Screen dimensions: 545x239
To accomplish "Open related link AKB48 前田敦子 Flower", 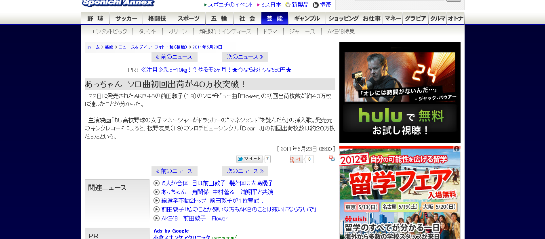I will click(x=194, y=218).
